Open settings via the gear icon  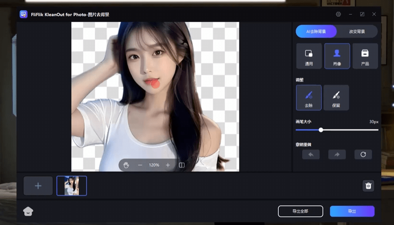338,14
